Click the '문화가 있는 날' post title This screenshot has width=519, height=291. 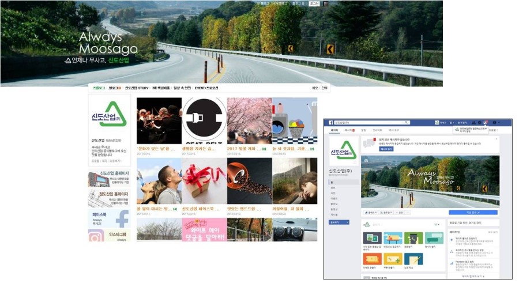pyautogui.click(x=156, y=149)
